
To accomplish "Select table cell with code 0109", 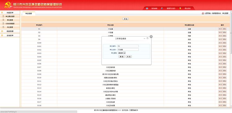I will pyautogui.click(x=39, y=74).
